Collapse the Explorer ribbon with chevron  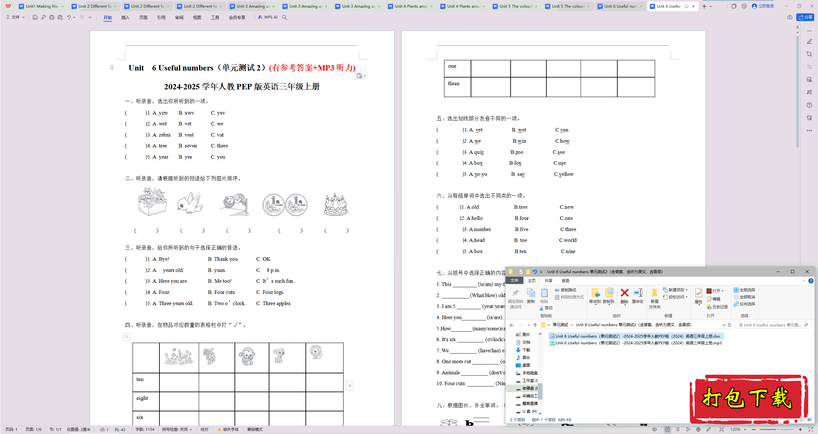(x=804, y=281)
